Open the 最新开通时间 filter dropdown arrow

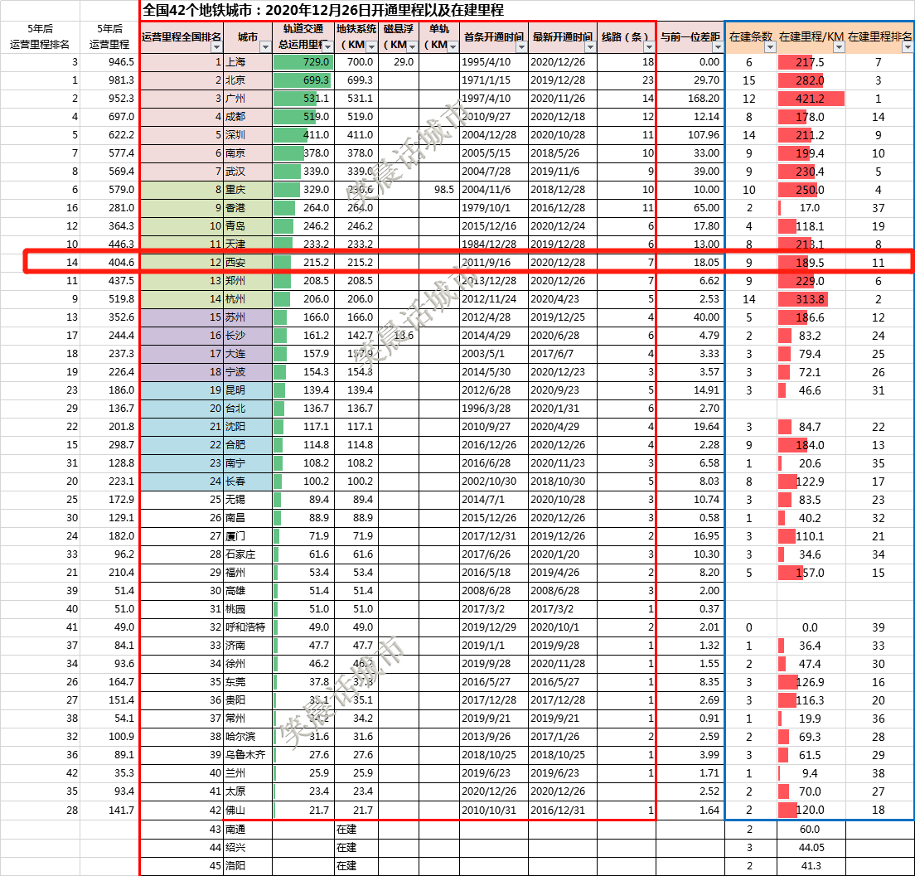point(591,46)
